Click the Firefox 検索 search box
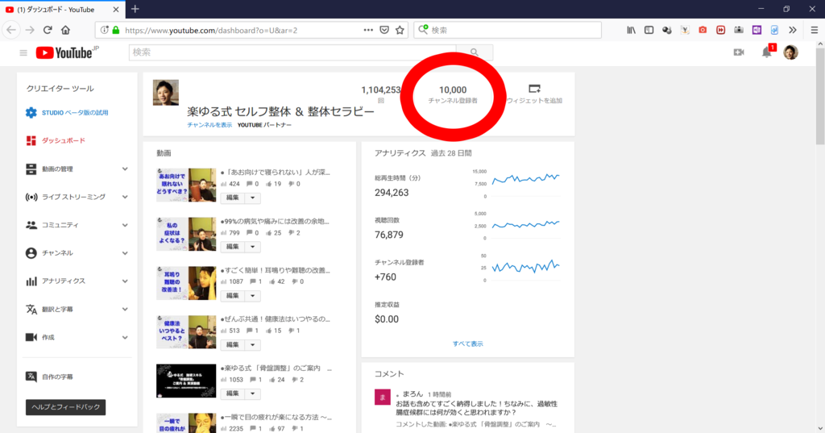This screenshot has height=433, width=825. pyautogui.click(x=508, y=30)
